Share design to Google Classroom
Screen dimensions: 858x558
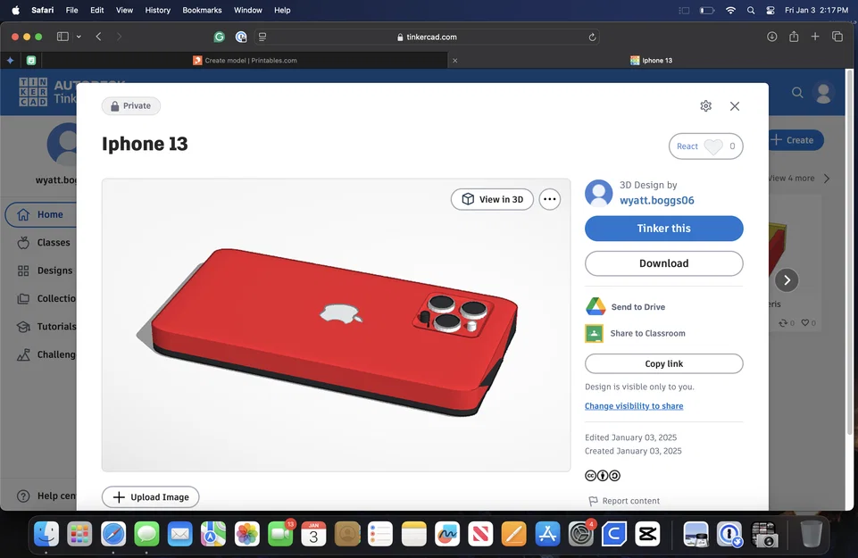[636, 333]
